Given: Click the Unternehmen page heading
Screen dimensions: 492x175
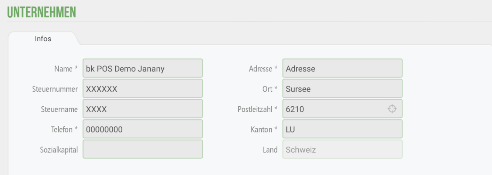Looking at the screenshot, I should coord(41,12).
